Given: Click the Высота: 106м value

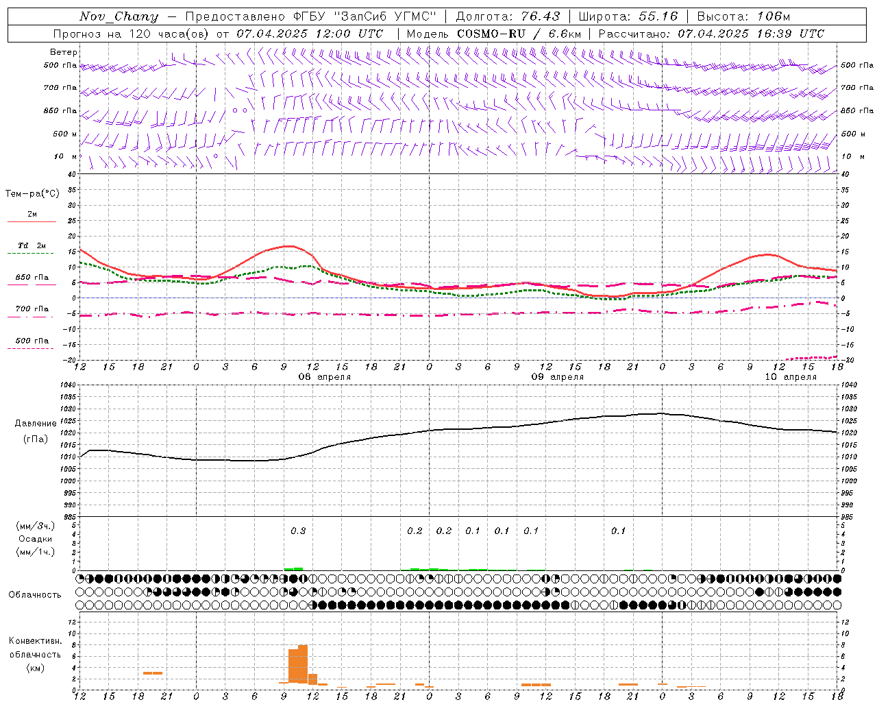Looking at the screenshot, I should [x=743, y=16].
